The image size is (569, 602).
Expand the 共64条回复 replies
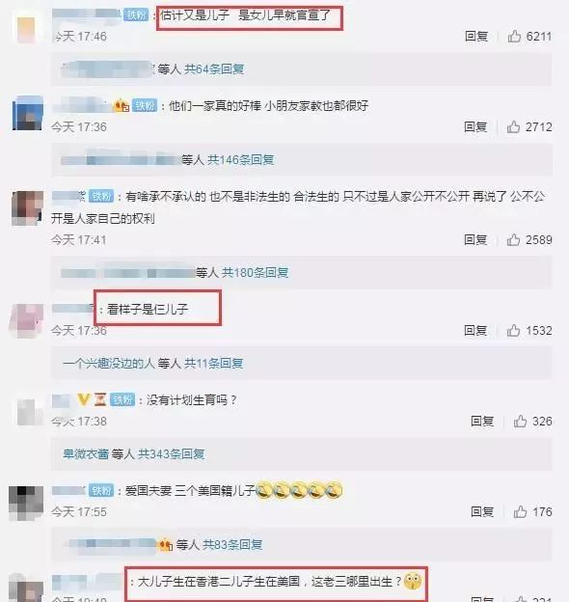click(214, 69)
